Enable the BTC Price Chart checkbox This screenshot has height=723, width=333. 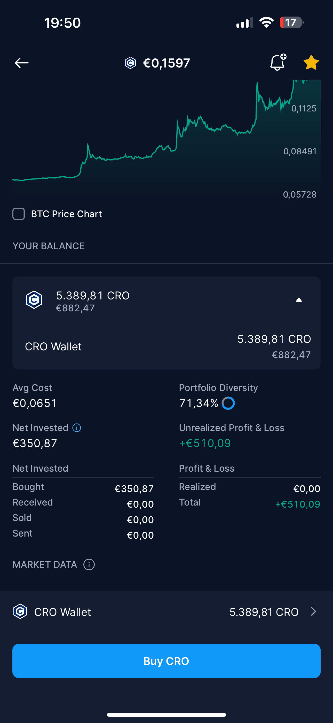[19, 214]
